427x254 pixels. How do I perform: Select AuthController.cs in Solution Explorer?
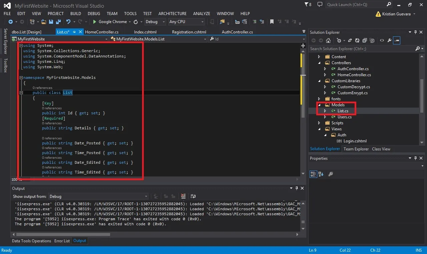[353, 69]
